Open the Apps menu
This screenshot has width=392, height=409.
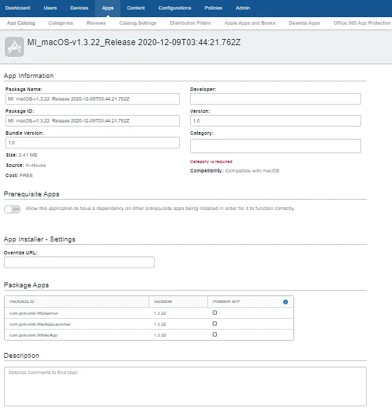tap(107, 8)
